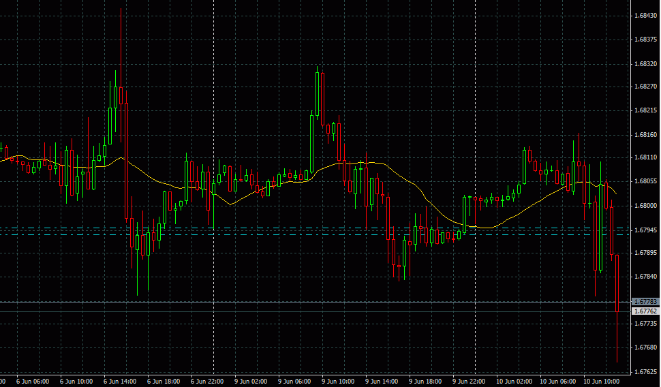Click the last red candlestick at chart's right edge
Viewport: 661px width, 387px height.
point(617,283)
